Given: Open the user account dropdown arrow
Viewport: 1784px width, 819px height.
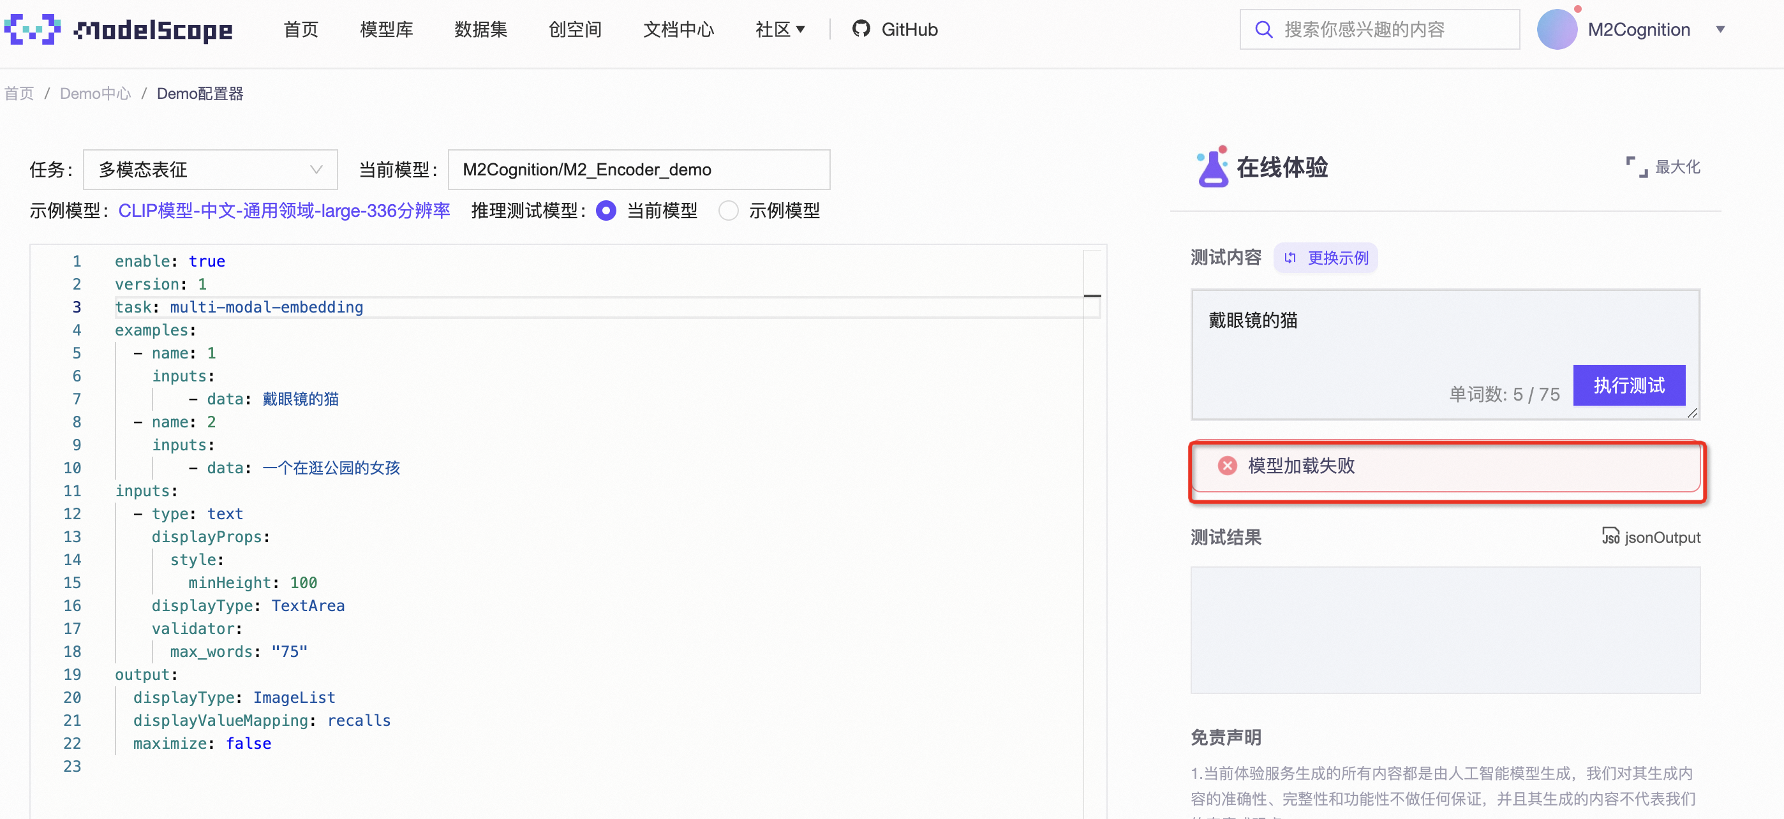Looking at the screenshot, I should (1720, 30).
